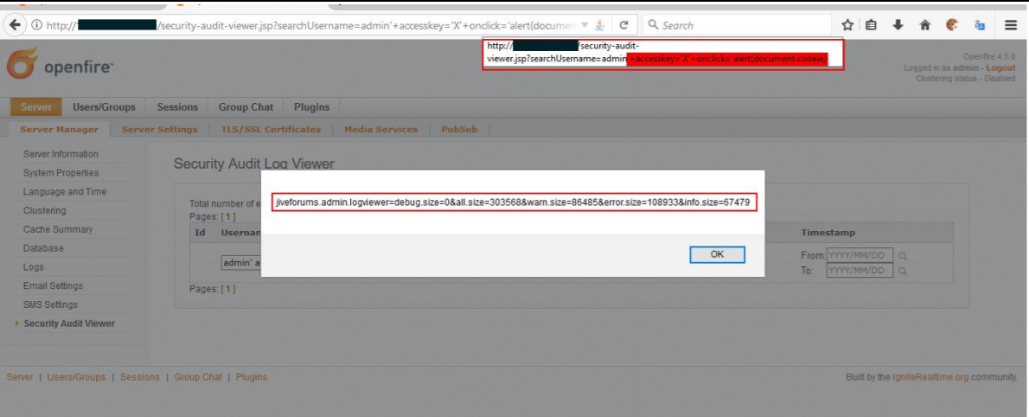Viewport: 1029px width, 417px height.
Task: Click the Openfire flame logo
Action: (22, 65)
